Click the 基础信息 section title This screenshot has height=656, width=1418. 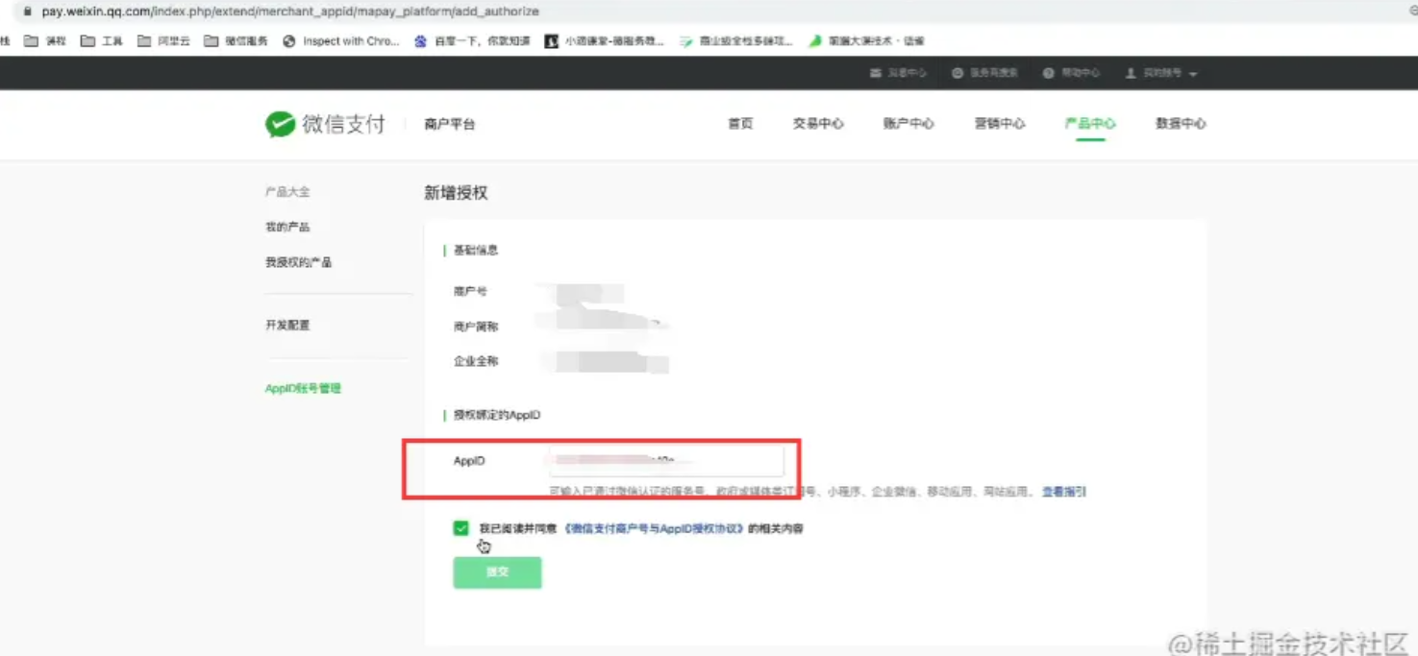[476, 251]
